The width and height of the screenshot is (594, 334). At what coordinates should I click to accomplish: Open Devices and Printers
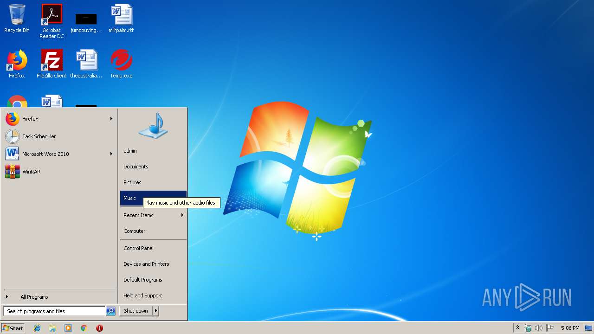click(x=153, y=264)
